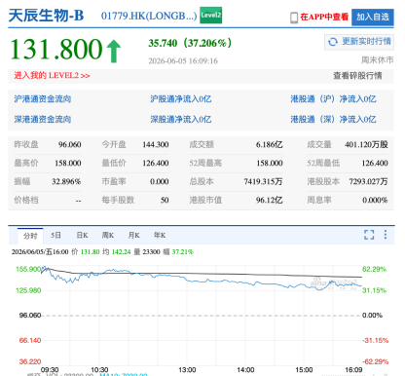Click the 振幅 value 32.896%
The height and width of the screenshot is (376, 405).
[x=66, y=181]
